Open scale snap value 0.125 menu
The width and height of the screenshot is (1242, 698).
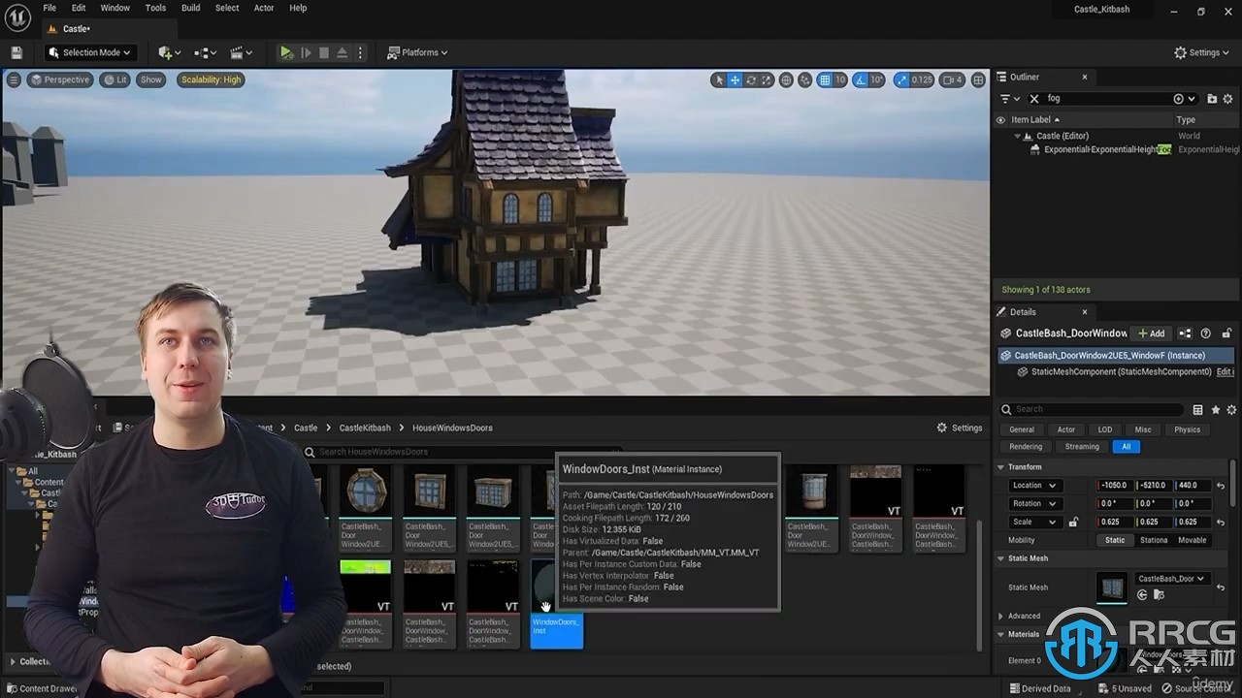click(922, 79)
